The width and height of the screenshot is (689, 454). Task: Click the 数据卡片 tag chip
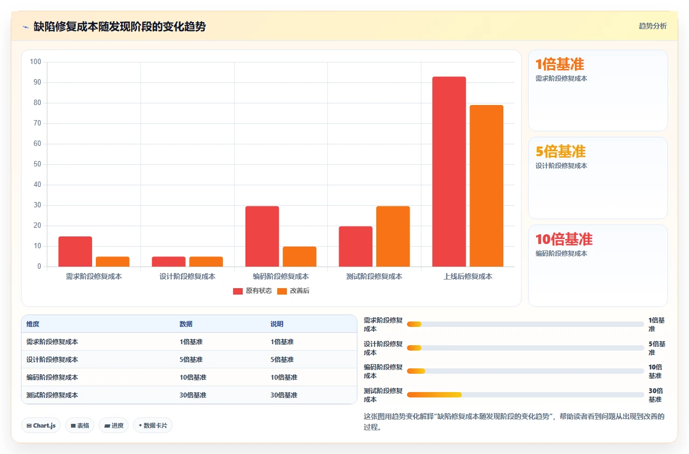153,425
